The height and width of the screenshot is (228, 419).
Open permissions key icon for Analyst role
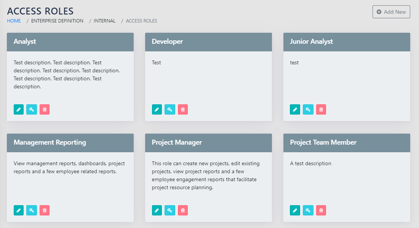32,110
